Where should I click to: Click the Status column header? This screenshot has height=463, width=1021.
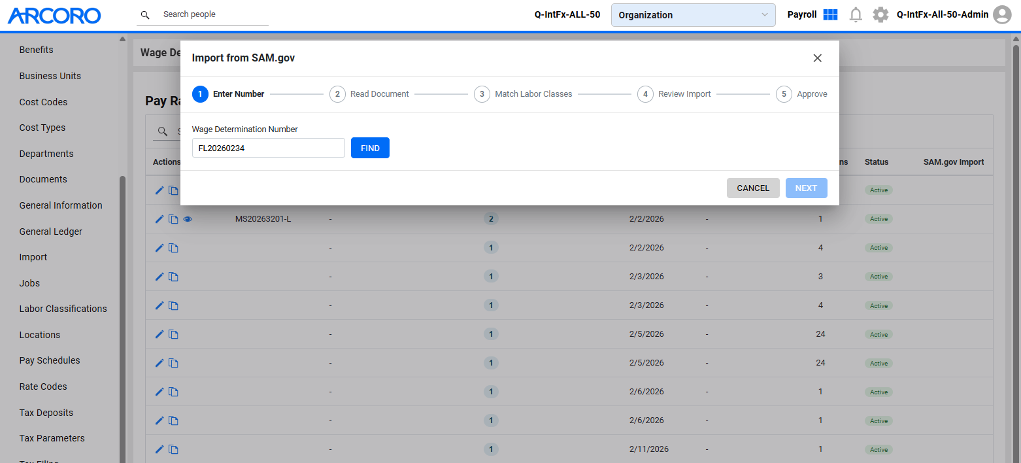coord(877,162)
